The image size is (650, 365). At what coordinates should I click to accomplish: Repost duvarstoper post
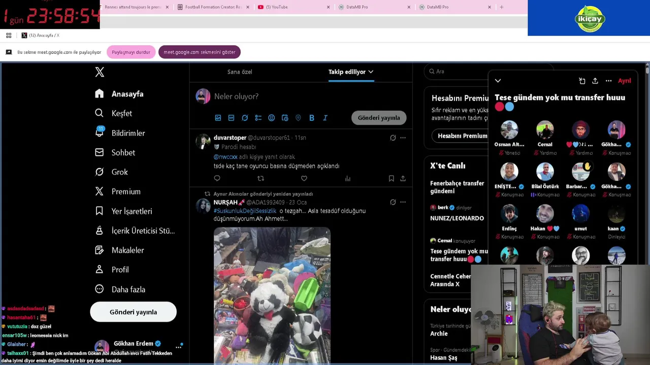click(x=261, y=178)
